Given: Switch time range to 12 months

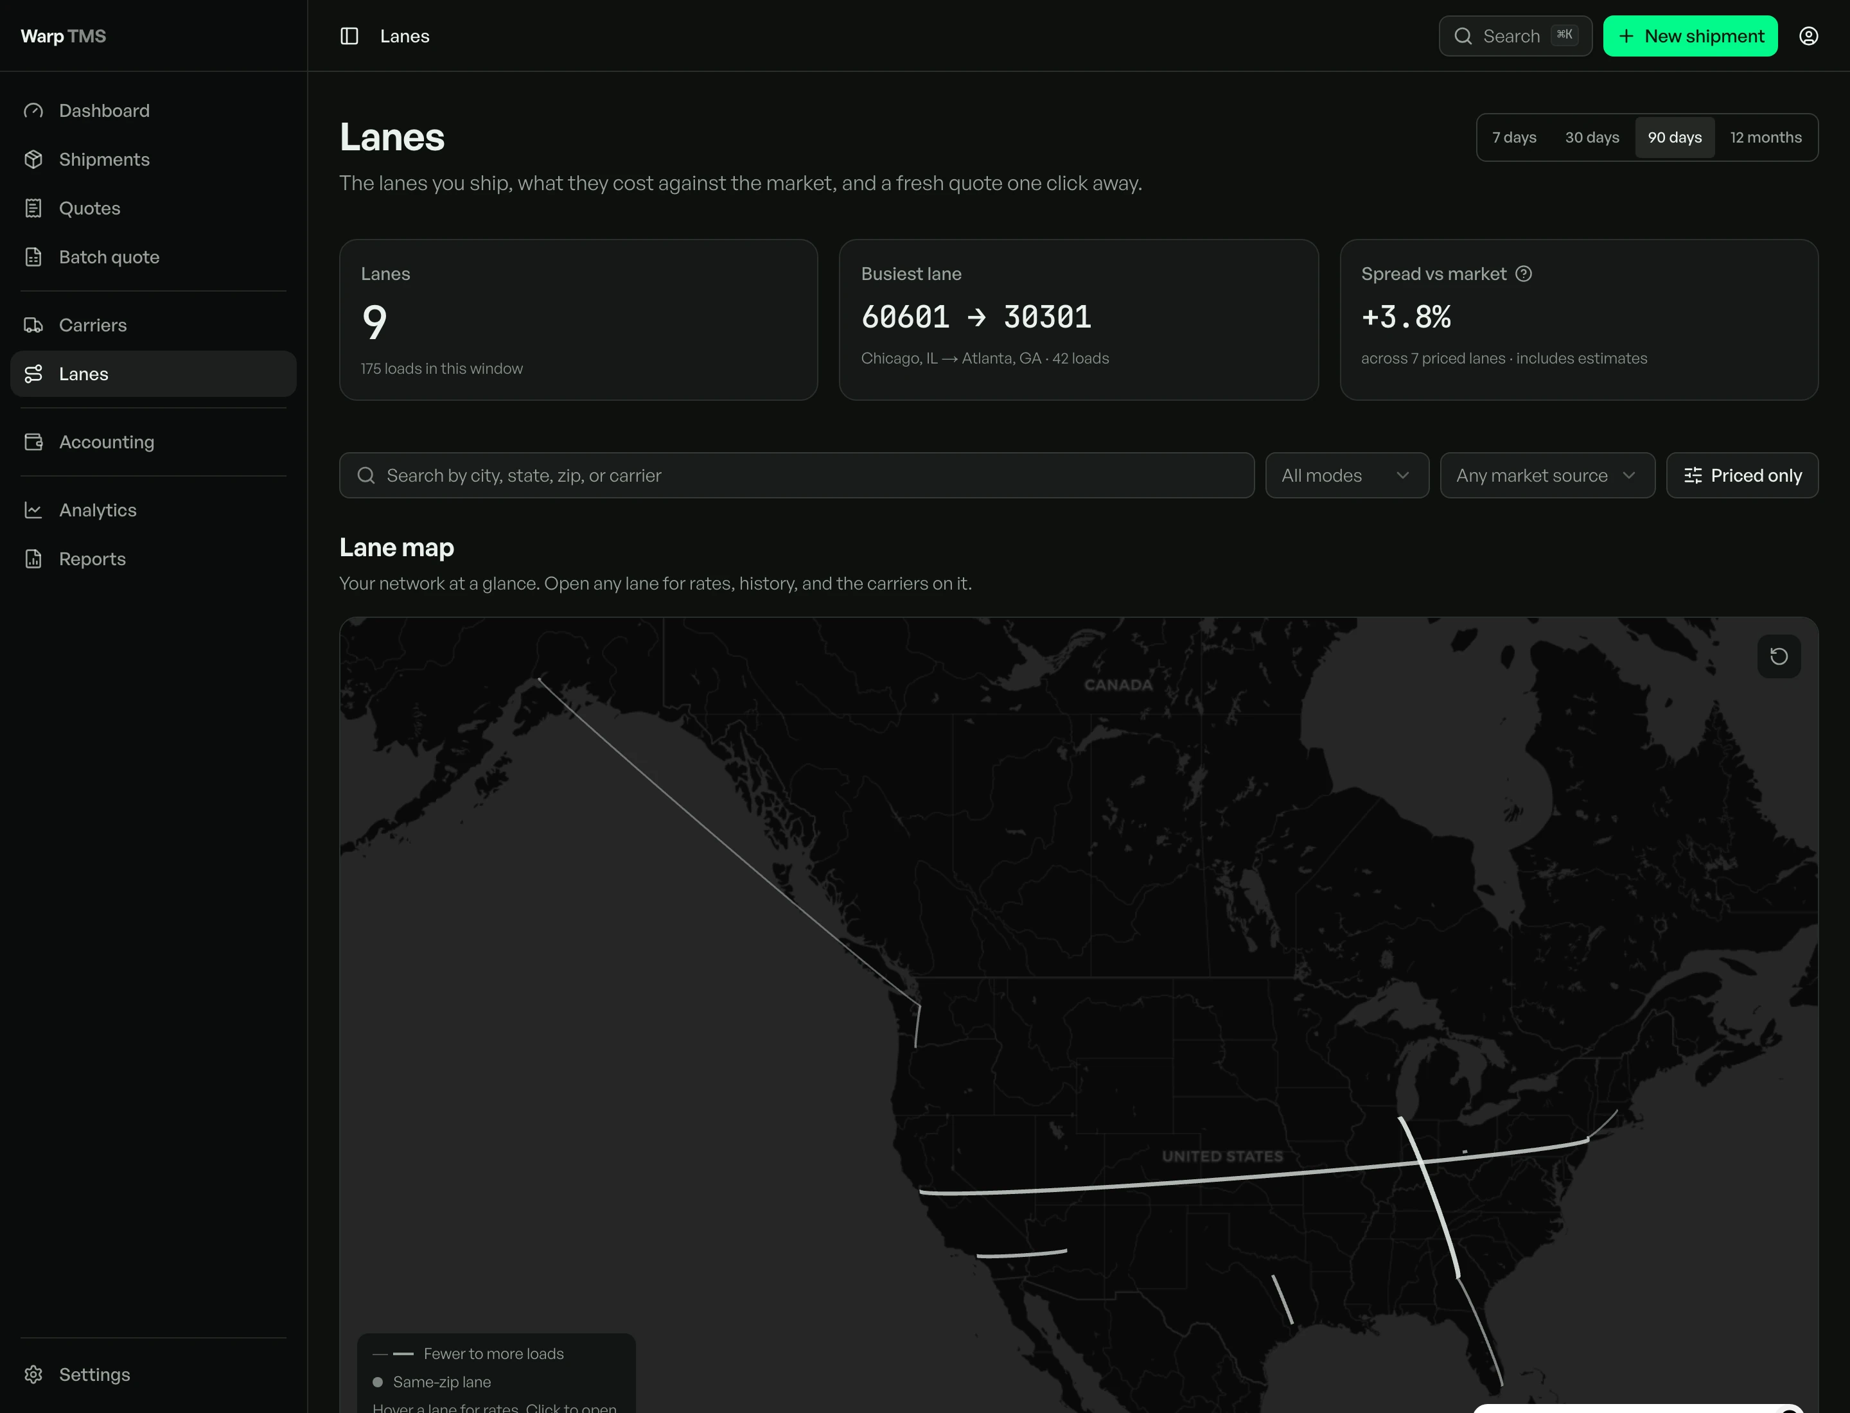Looking at the screenshot, I should (1766, 137).
